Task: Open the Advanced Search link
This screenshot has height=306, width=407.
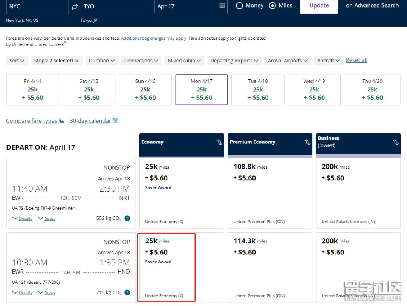Action: click(x=376, y=5)
